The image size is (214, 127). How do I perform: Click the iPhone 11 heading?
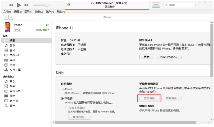pos(65,28)
